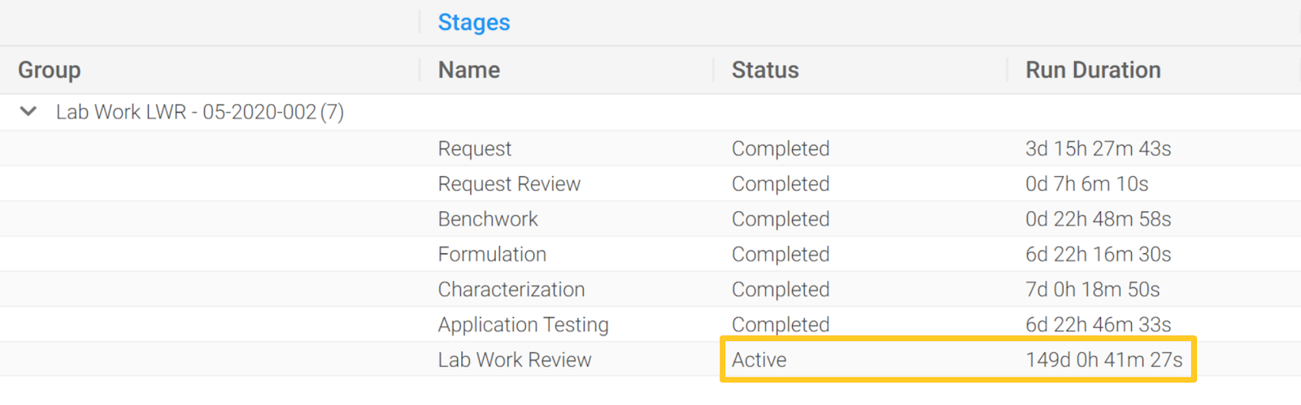Image resolution: width=1301 pixels, height=405 pixels.
Task: Click the Active status cell
Action: pos(759,360)
